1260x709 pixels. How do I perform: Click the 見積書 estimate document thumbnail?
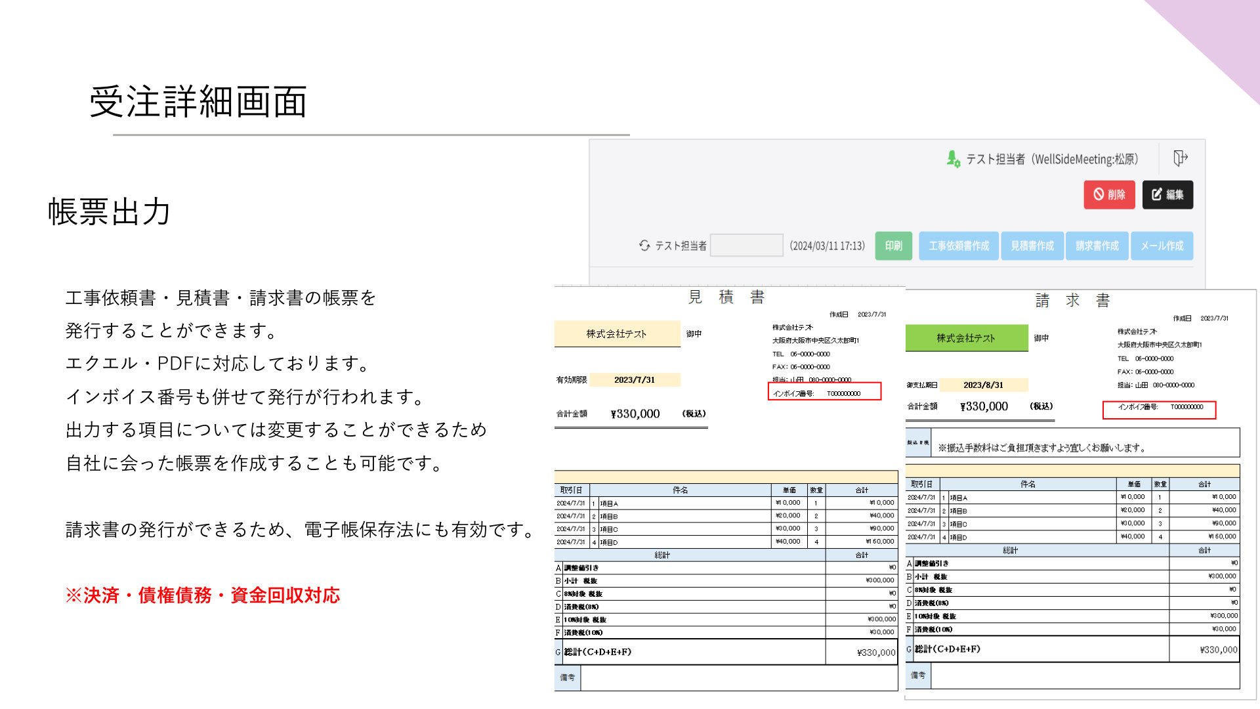[726, 489]
